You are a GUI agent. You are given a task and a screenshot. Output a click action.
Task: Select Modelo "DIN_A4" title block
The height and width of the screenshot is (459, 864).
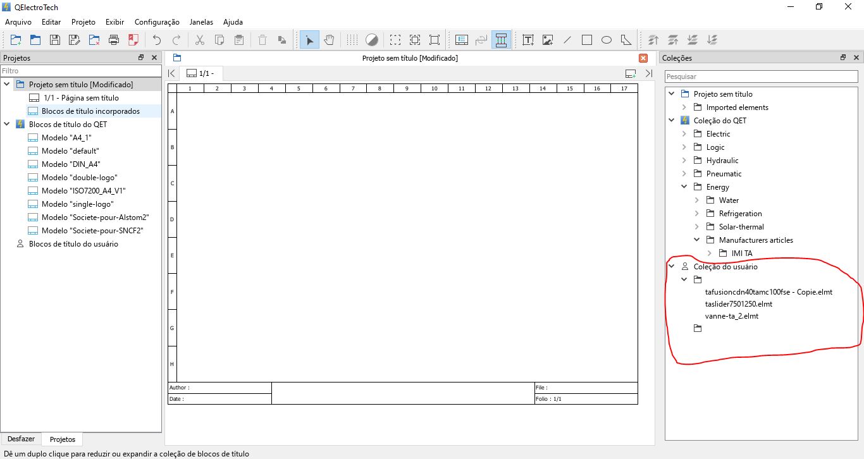click(x=71, y=164)
